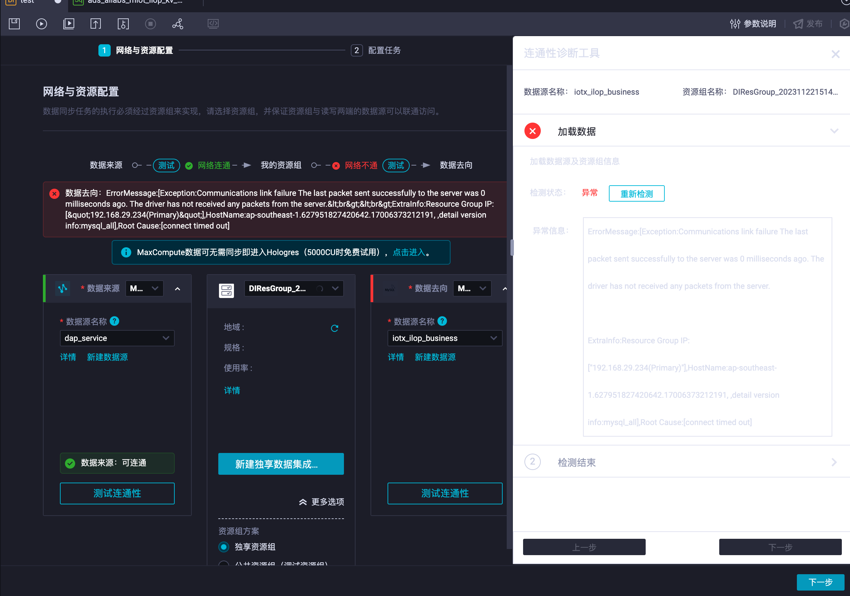Image resolution: width=850 pixels, height=596 pixels.
Task: Switch to script mode code icon
Action: point(213,24)
